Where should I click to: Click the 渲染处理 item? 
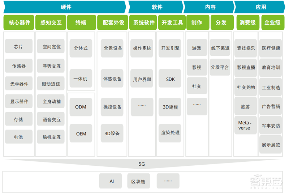coord(170,133)
